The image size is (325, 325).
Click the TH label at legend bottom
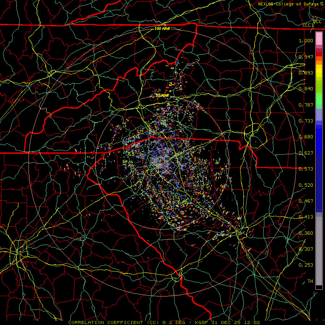pos(310,281)
